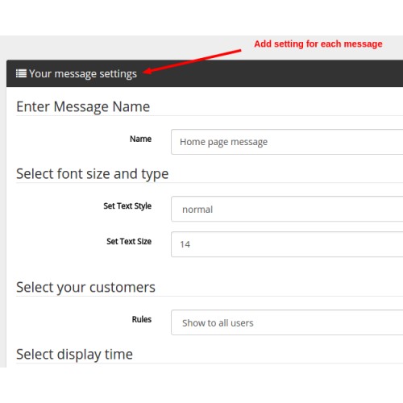Click the Select font size and type heading
This screenshot has width=403, height=403.
click(93, 174)
